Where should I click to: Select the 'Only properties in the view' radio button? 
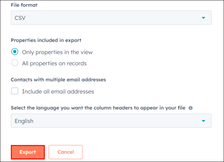tap(15, 52)
